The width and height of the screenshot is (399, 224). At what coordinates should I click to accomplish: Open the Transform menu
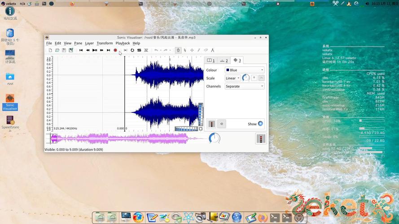point(105,43)
